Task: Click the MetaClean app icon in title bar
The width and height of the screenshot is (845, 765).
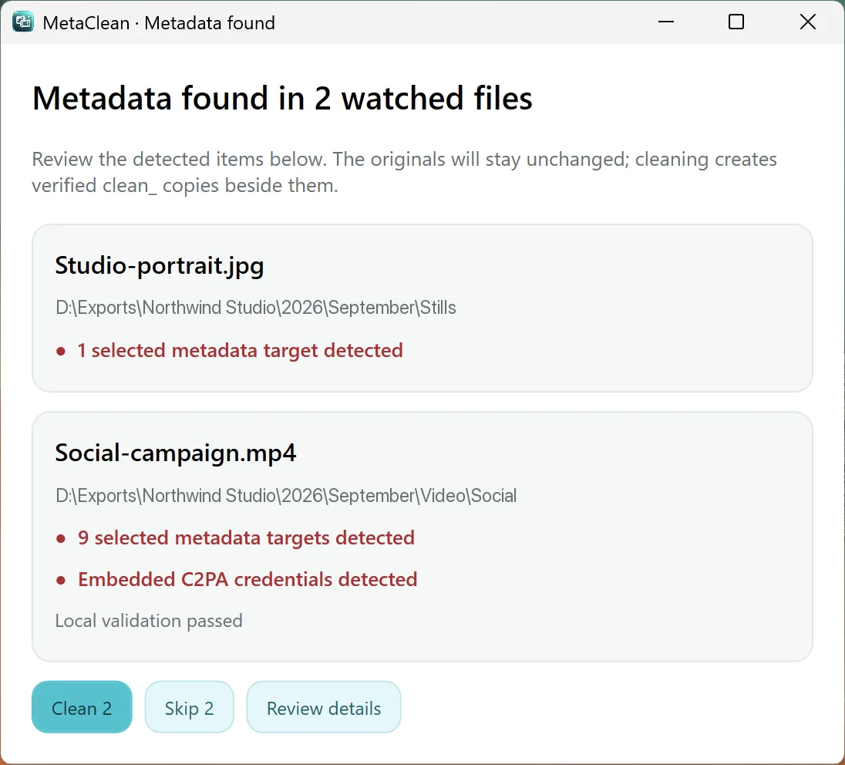Action: coord(23,22)
